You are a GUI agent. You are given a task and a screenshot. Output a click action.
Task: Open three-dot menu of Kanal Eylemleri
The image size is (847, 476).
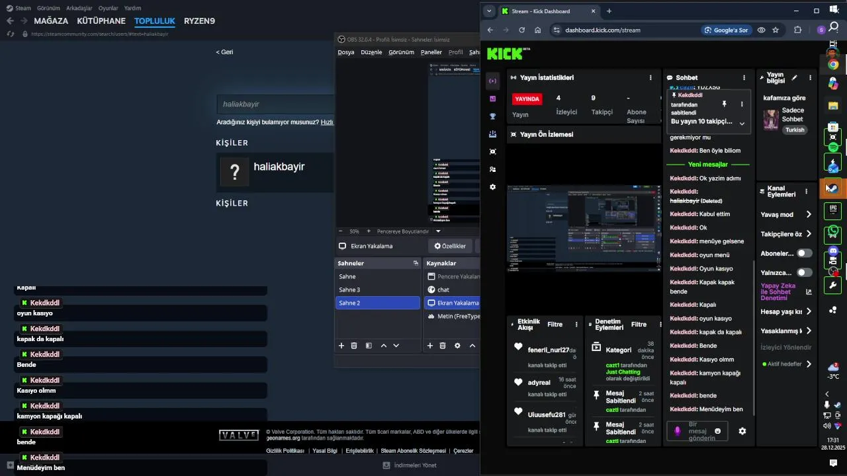click(806, 192)
